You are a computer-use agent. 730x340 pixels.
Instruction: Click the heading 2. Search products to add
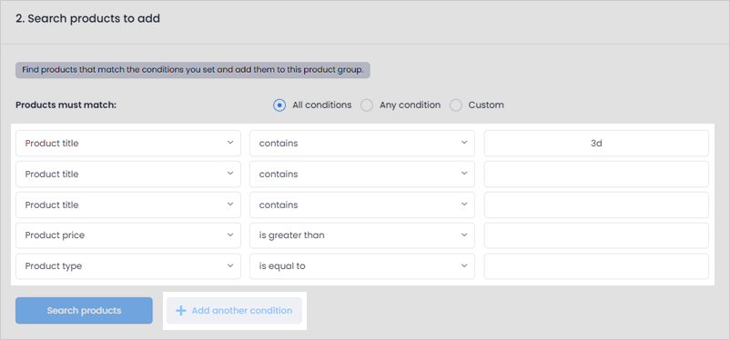pos(88,19)
